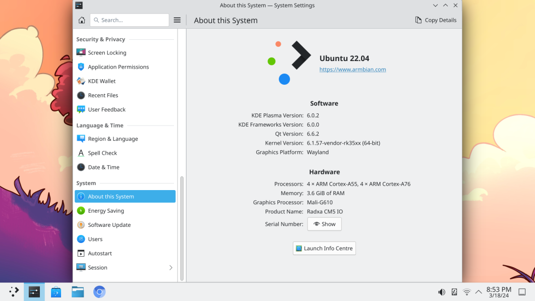Viewport: 535px width, 301px height.
Task: Click the Radxa CM5 IO product name
Action: click(x=325, y=212)
